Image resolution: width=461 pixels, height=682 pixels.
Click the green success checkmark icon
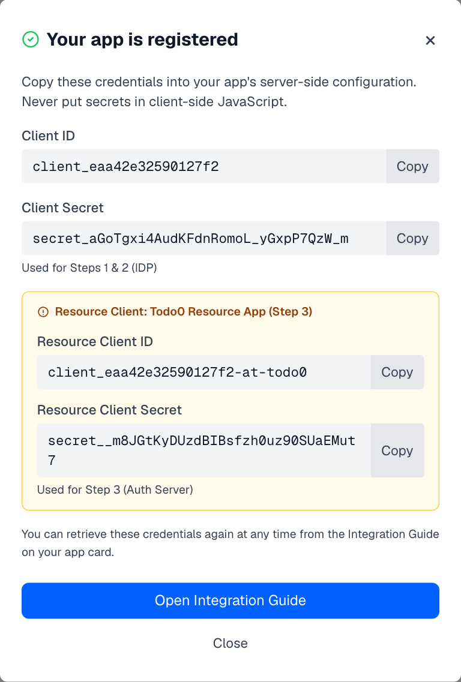point(30,40)
